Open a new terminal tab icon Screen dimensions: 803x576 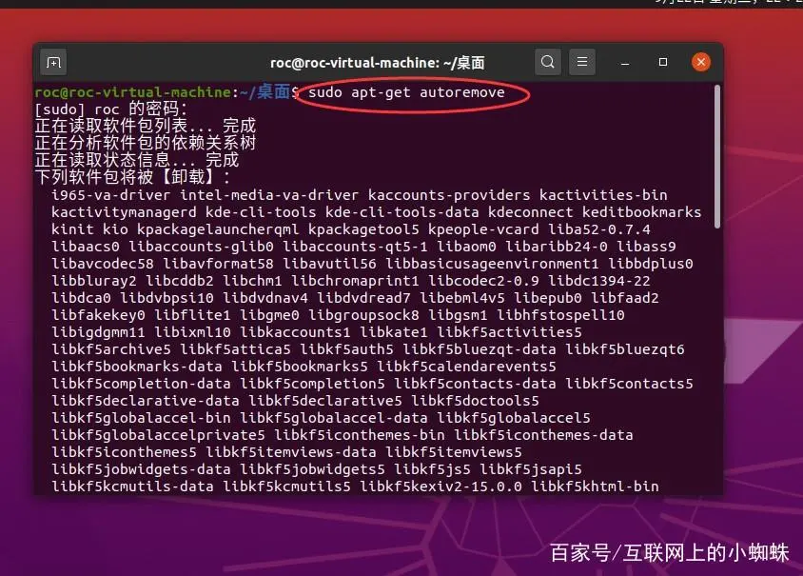click(54, 63)
